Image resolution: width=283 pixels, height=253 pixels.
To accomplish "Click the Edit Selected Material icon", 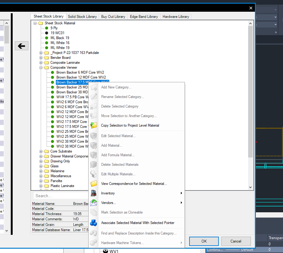I will [x=94, y=136].
